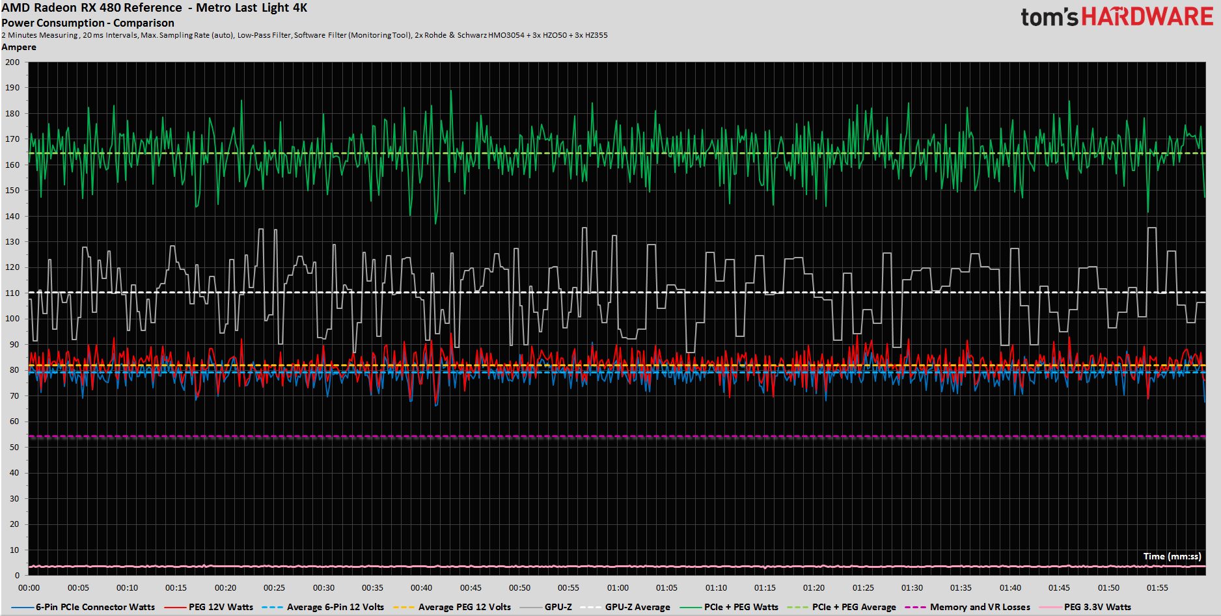Select the 'Ampere' axis unit label

tap(19, 47)
